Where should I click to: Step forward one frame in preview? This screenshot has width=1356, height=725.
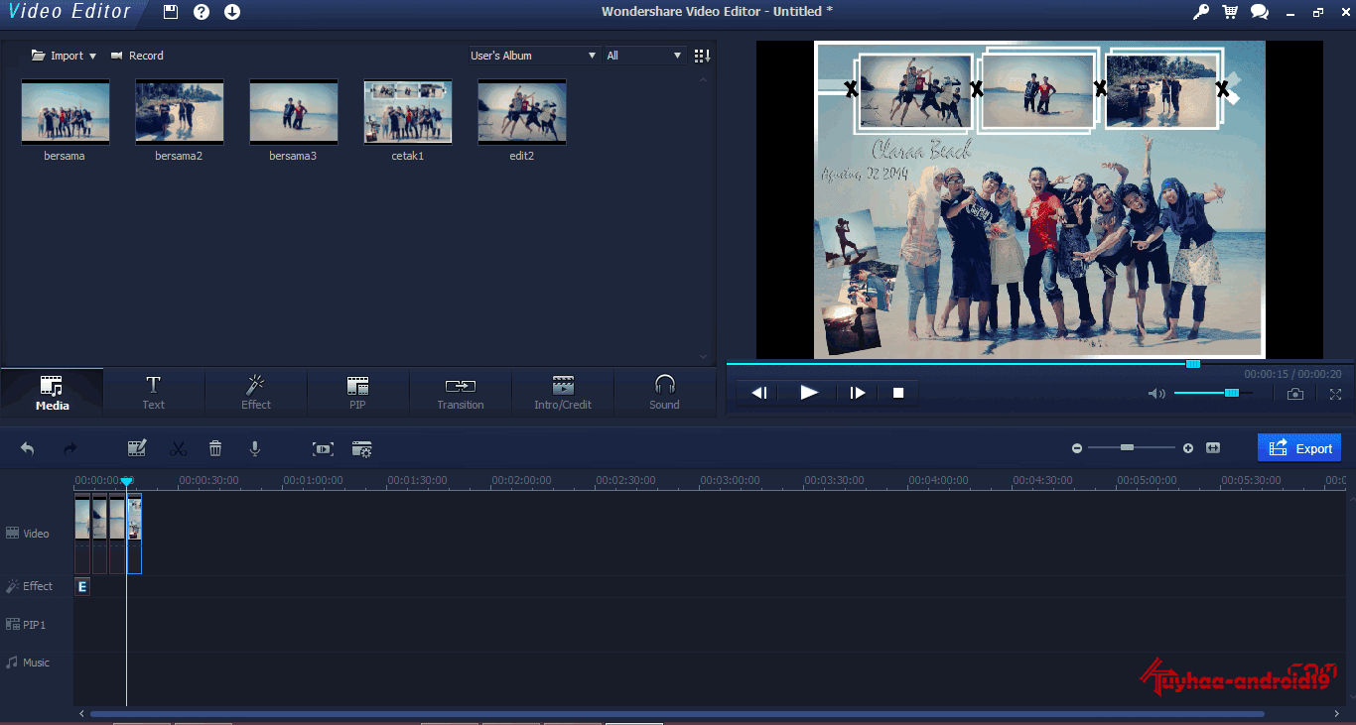pyautogui.click(x=858, y=393)
